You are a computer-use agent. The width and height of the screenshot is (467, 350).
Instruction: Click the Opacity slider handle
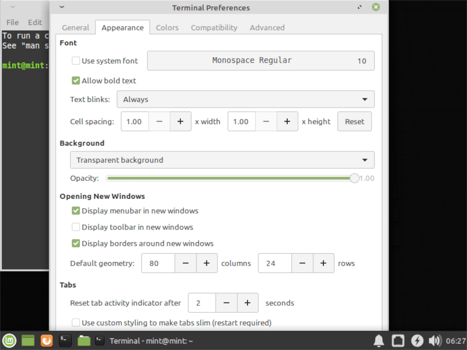(x=355, y=178)
